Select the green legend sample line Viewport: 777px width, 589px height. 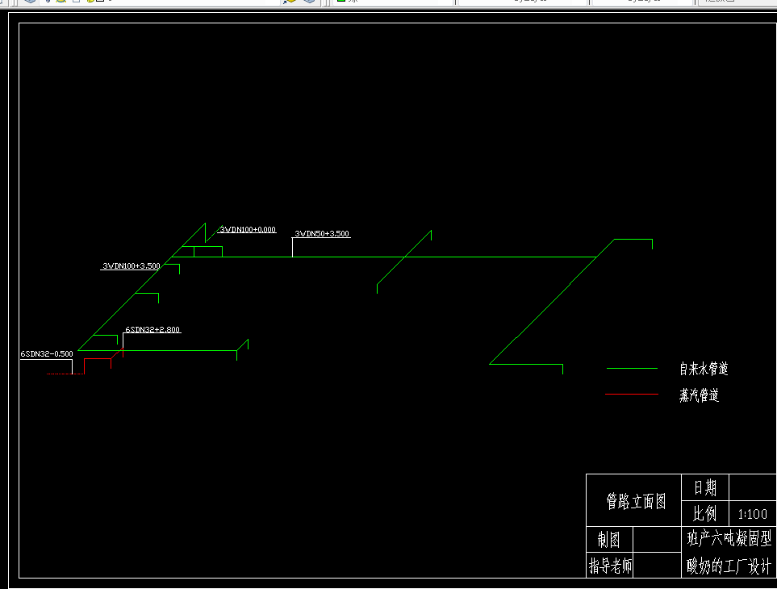pos(632,369)
